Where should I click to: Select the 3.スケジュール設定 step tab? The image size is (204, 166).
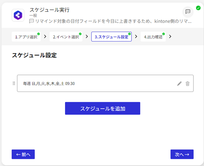(x=111, y=37)
